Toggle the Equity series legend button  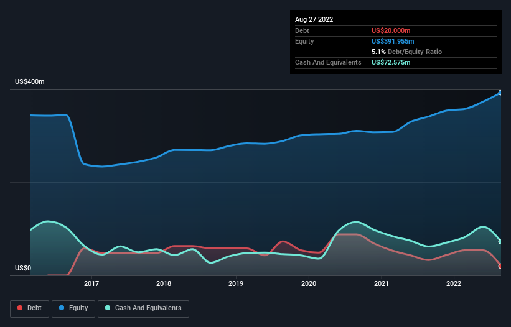(x=73, y=308)
